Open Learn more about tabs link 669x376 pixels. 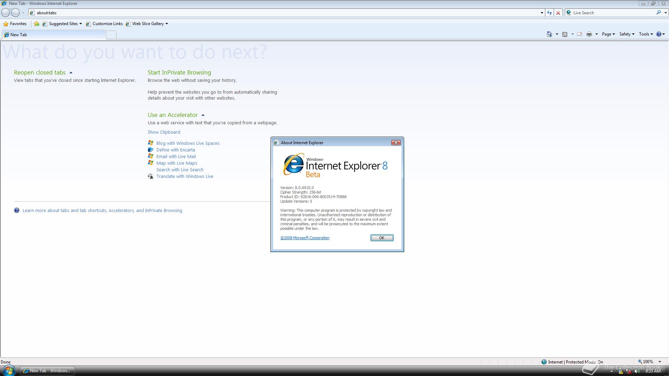point(102,210)
